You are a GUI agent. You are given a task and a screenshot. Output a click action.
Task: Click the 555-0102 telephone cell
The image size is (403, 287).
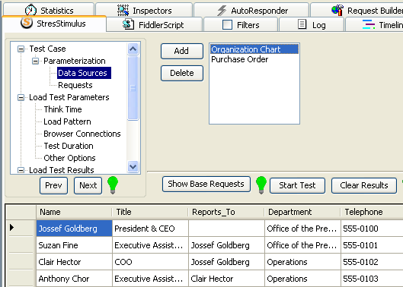tap(373, 262)
